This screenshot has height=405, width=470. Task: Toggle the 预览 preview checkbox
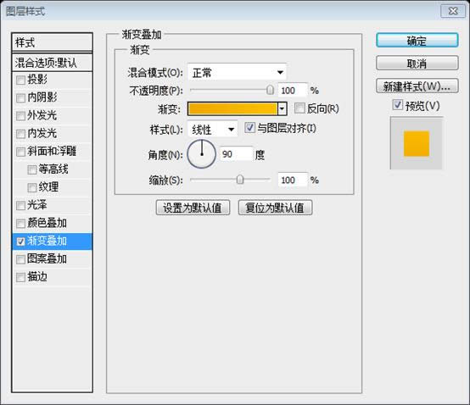click(x=397, y=105)
